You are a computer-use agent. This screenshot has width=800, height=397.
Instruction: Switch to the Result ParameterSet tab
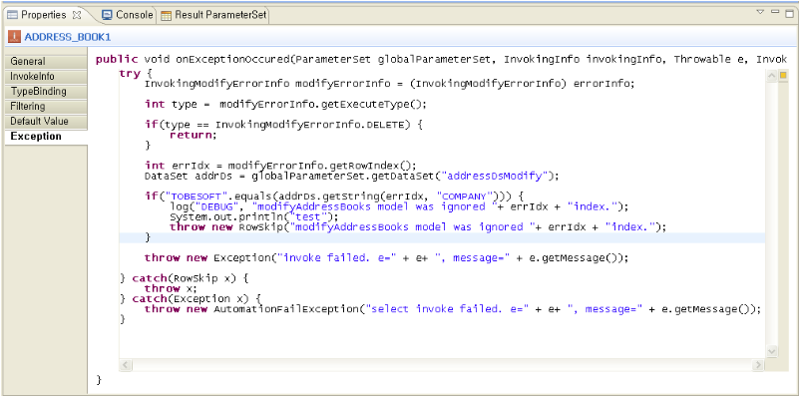tap(213, 15)
